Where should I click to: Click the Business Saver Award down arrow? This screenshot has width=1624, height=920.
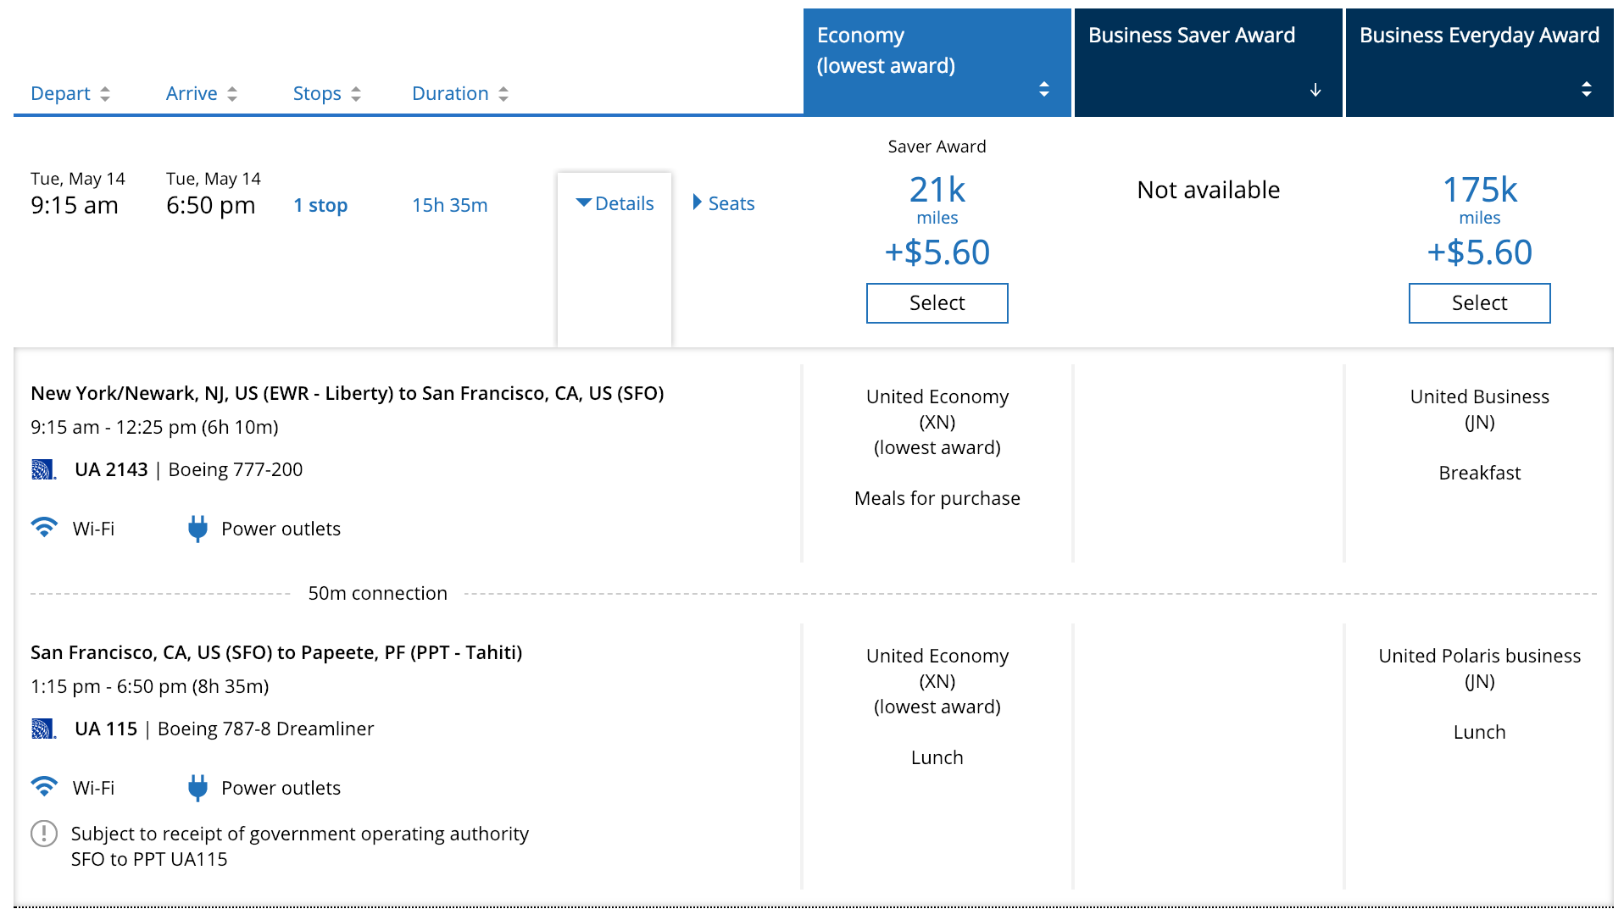[x=1315, y=90]
